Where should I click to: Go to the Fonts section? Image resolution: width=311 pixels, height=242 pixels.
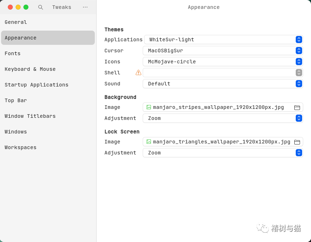coord(13,54)
